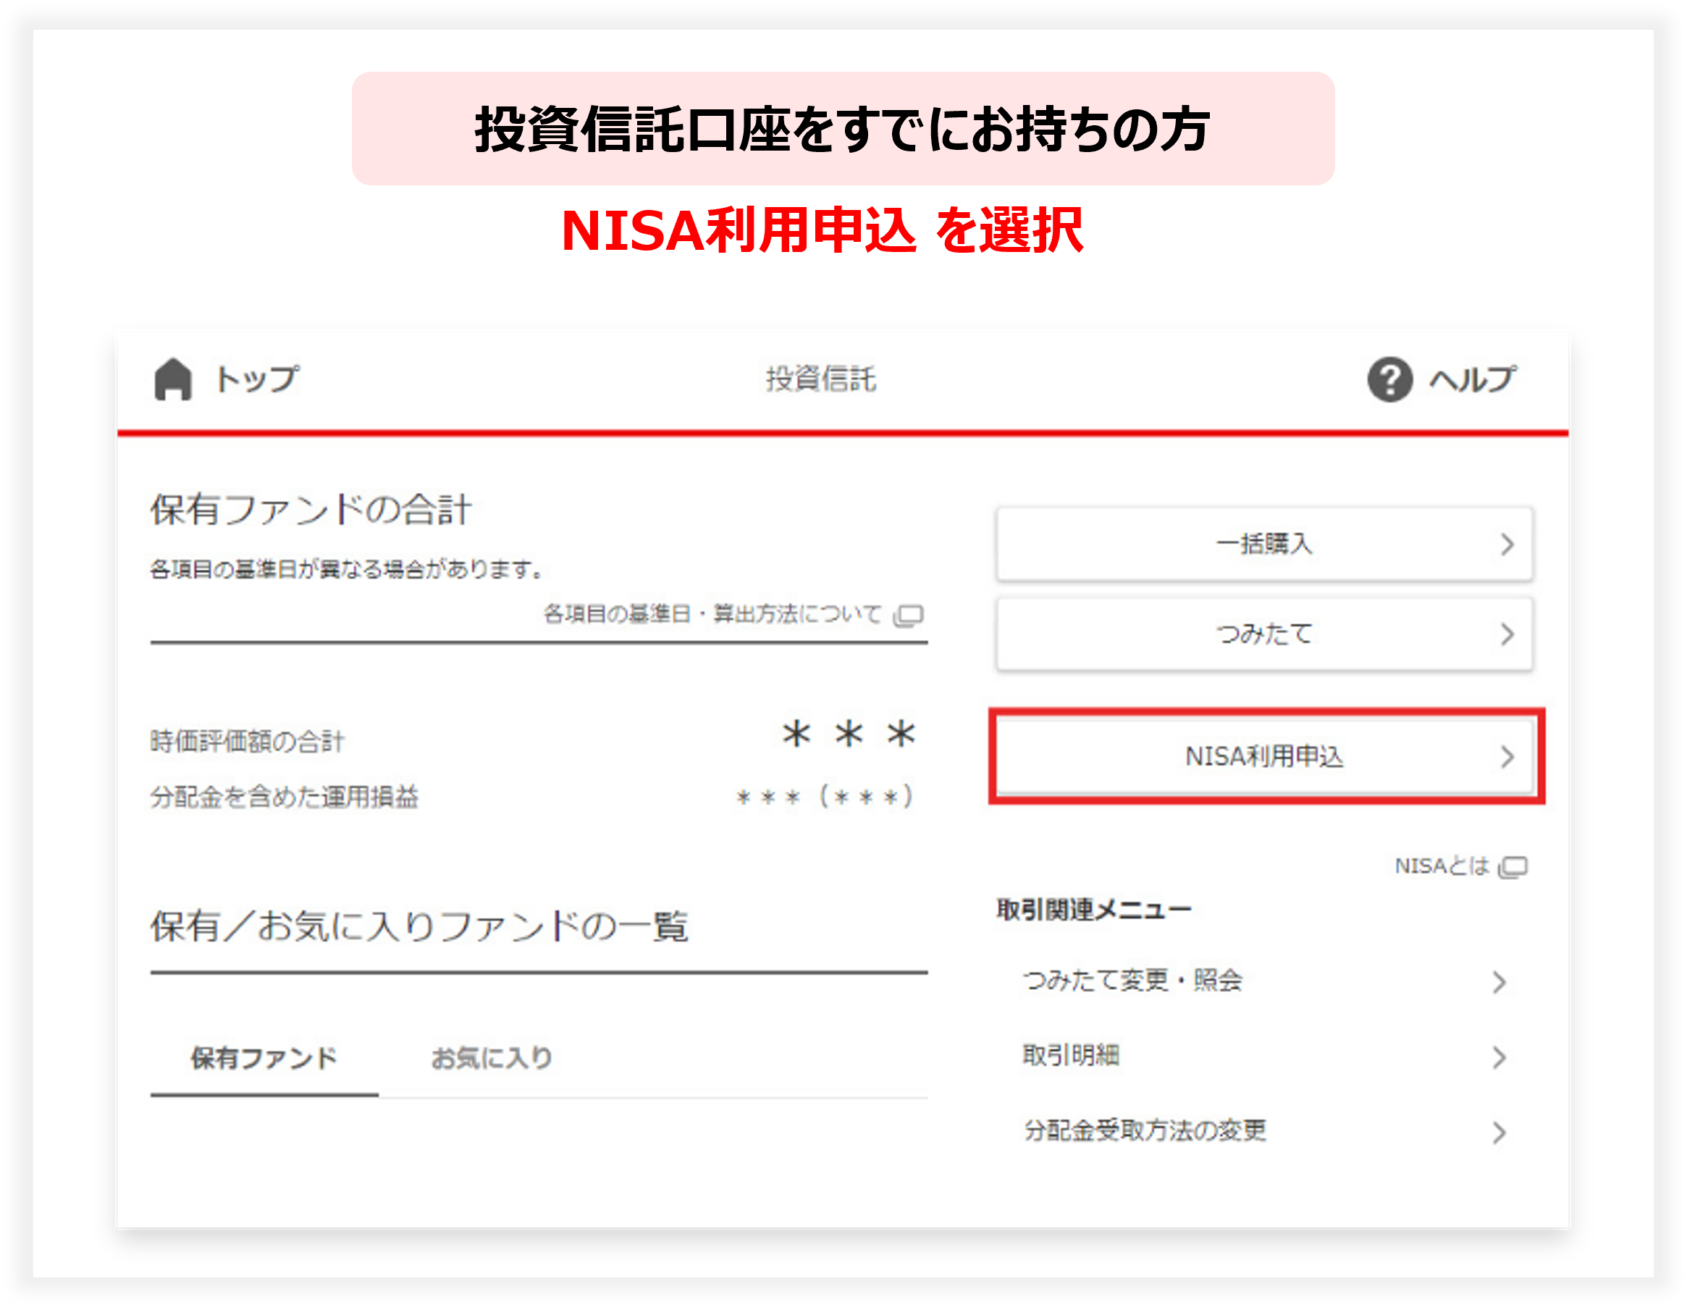Click 保有／お気に入りファンドの一覧 heading
Viewport: 1687px width, 1307px height.
tap(418, 926)
